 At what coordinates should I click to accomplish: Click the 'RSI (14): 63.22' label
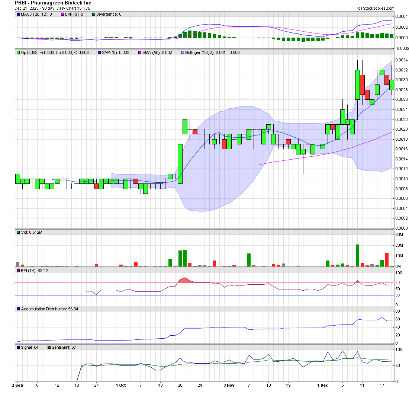pos(35,271)
